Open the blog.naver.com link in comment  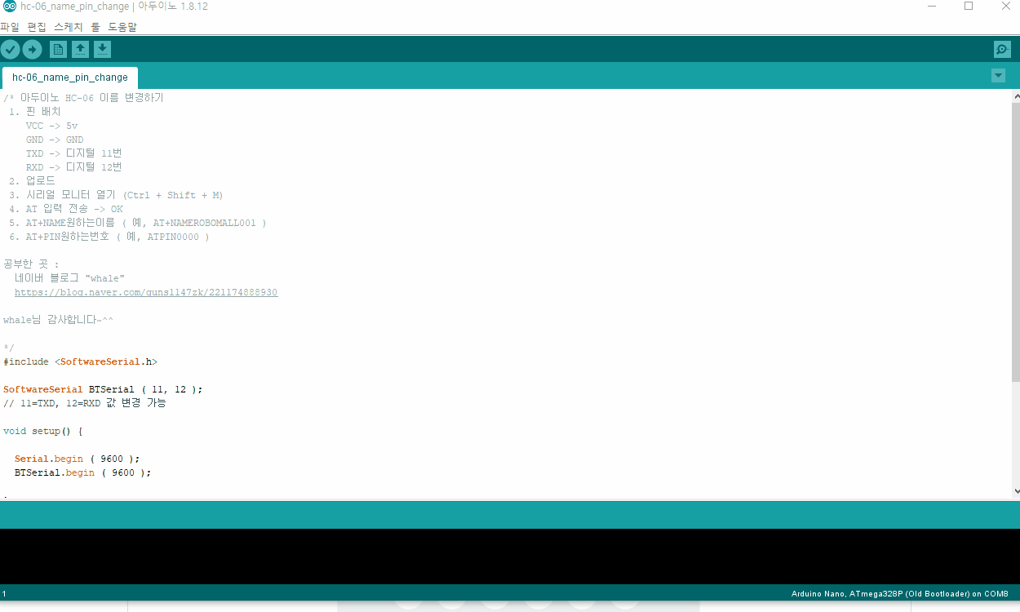click(146, 292)
